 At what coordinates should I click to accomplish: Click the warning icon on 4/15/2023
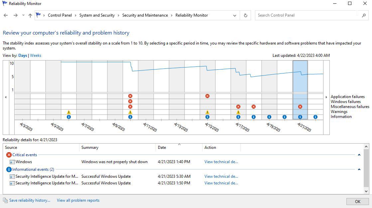point(207,112)
